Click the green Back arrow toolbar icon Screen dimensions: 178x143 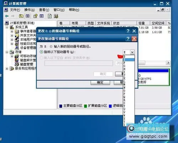[x=7, y=16]
